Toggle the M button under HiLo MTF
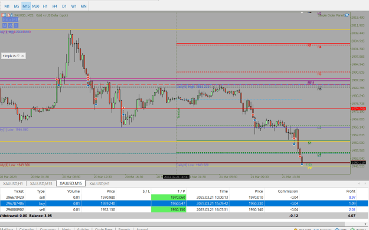The image size is (369, 230). coord(5,25)
